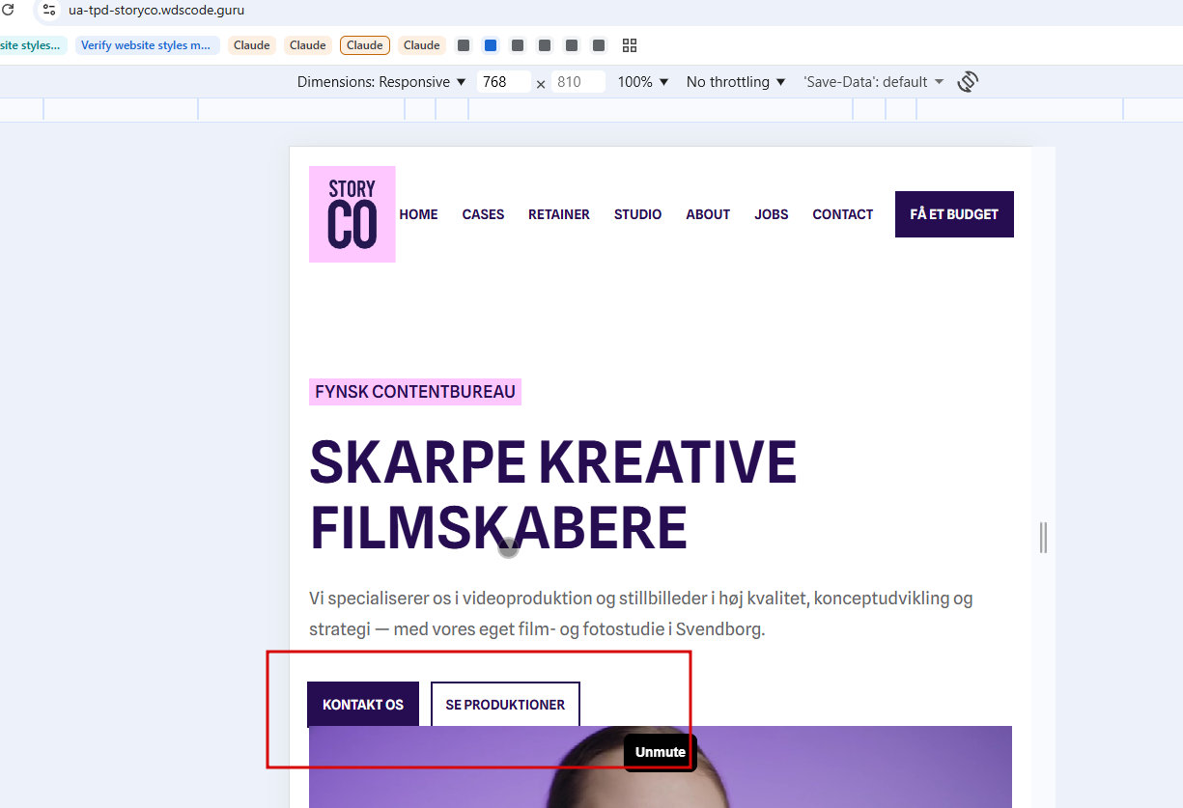Select the blue square chip
The height and width of the screenshot is (808, 1183).
pos(491,45)
